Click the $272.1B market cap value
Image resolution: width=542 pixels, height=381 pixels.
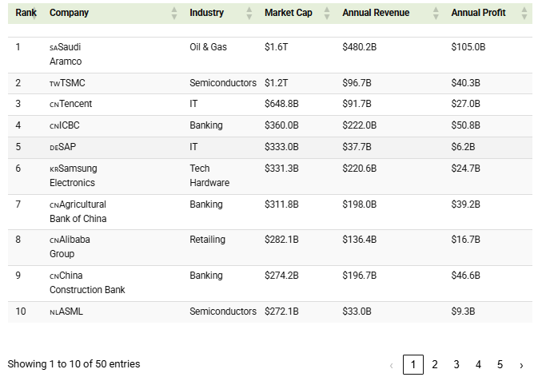click(x=281, y=312)
